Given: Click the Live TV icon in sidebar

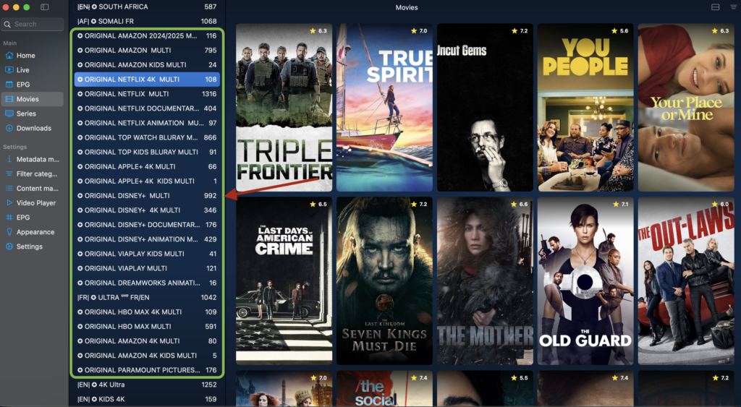Looking at the screenshot, I should [x=9, y=70].
